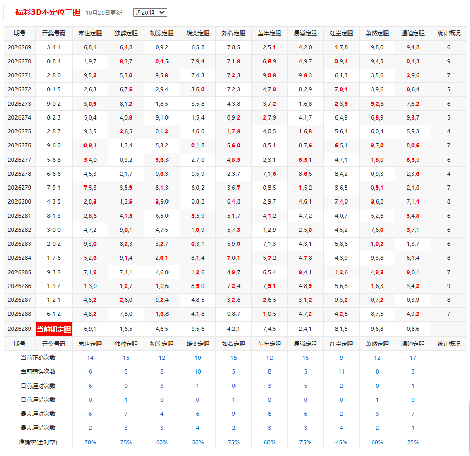Viewport: 470px width, 456px height.
Task: Click prediction 6,8,1 in row 2026269
Action: click(90, 47)
